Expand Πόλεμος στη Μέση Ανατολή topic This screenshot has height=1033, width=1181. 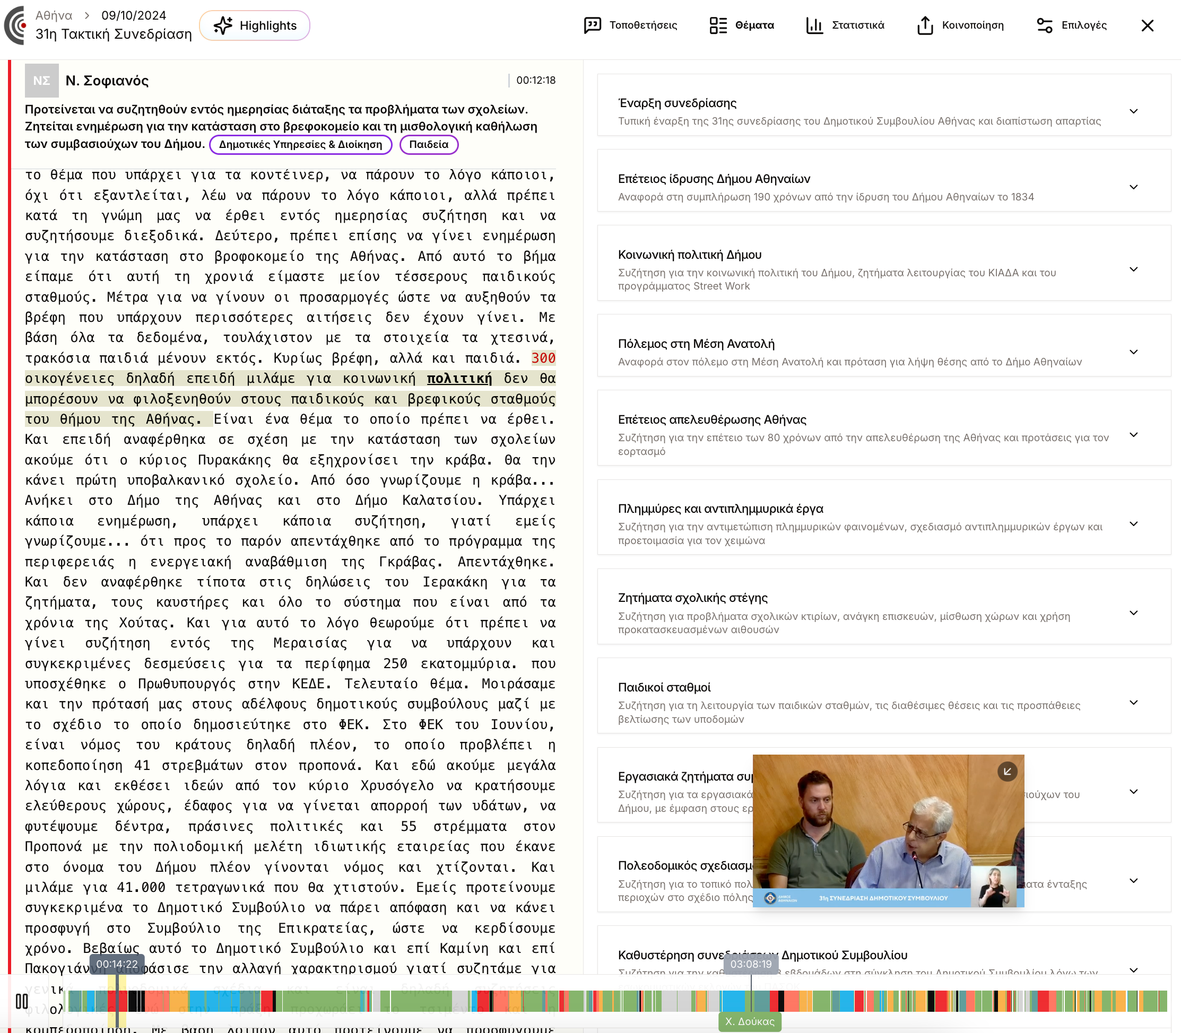(x=1133, y=352)
